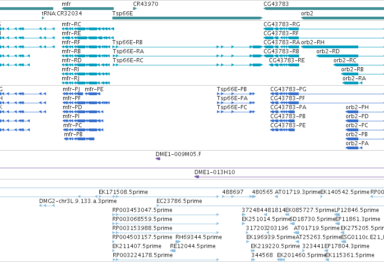
Task: Click the Tsp66E-RA transcript label
Action: click(x=128, y=51)
